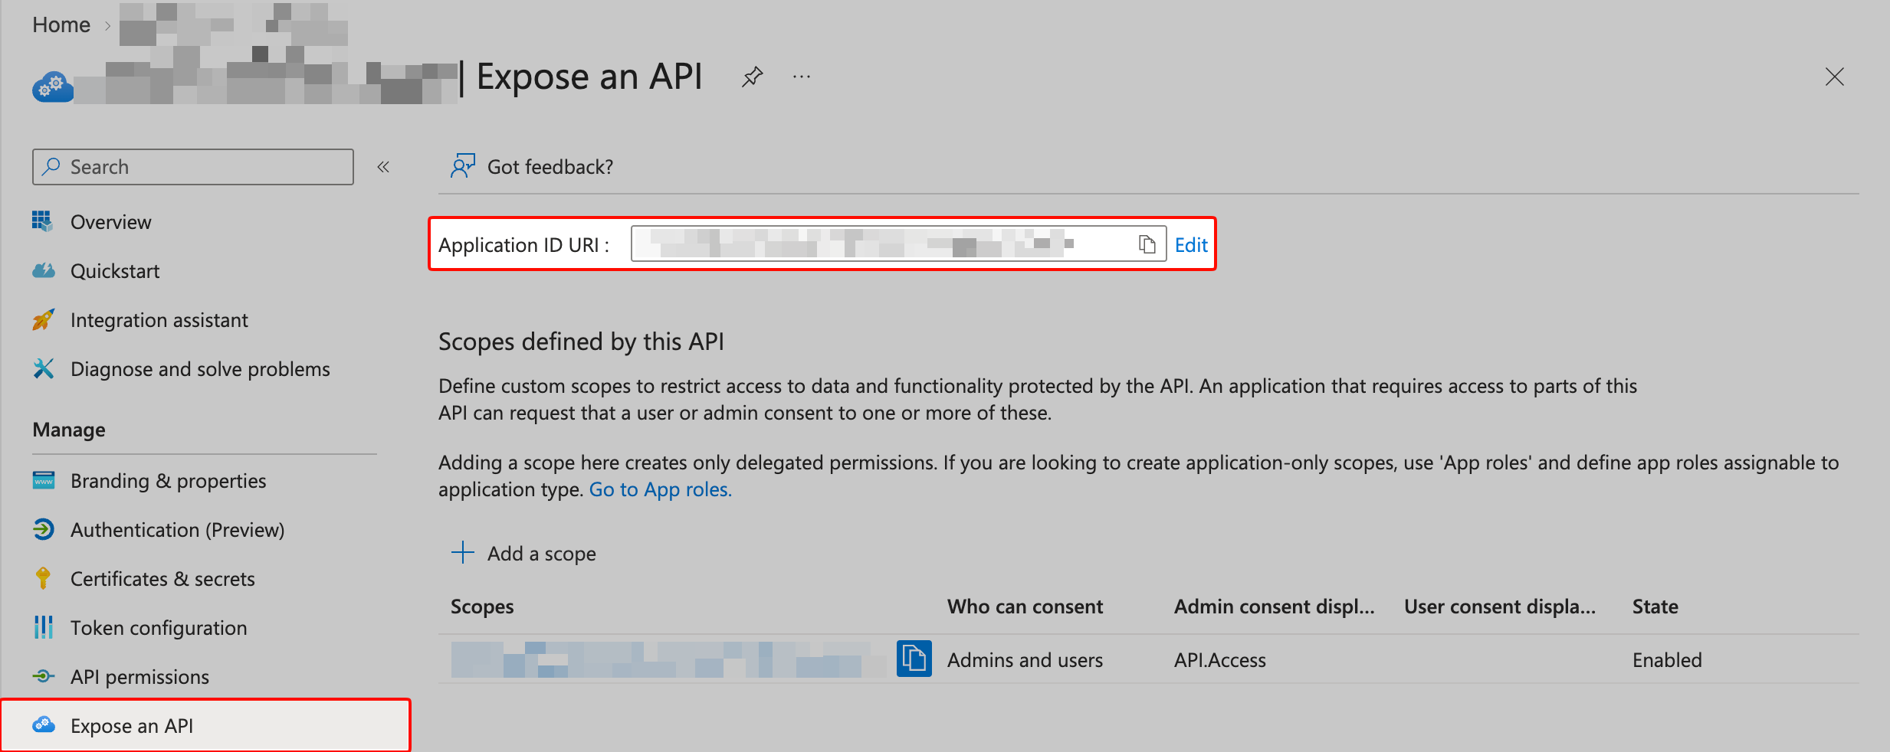Screen dimensions: 1890x752
Task: Open Branding & properties page
Action: 168,481
